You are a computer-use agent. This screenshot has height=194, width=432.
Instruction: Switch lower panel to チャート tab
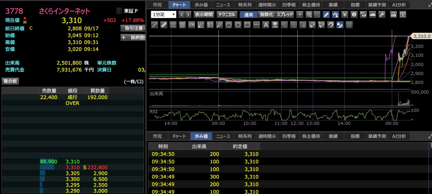click(x=179, y=136)
